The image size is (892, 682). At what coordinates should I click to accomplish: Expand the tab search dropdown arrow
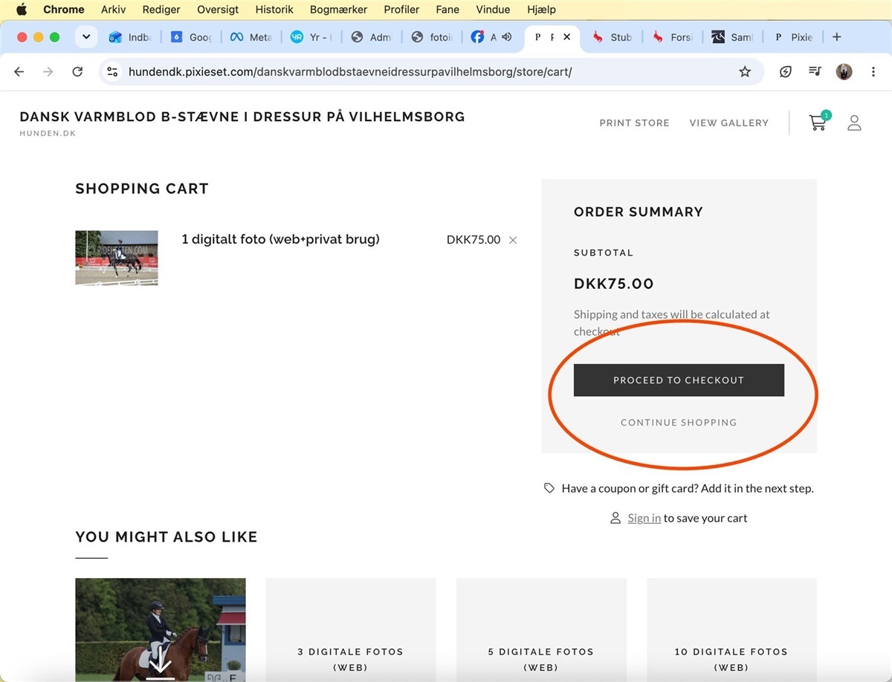86,37
